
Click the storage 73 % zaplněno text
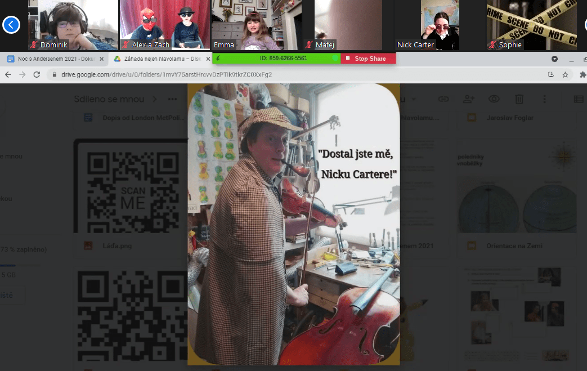23,249
